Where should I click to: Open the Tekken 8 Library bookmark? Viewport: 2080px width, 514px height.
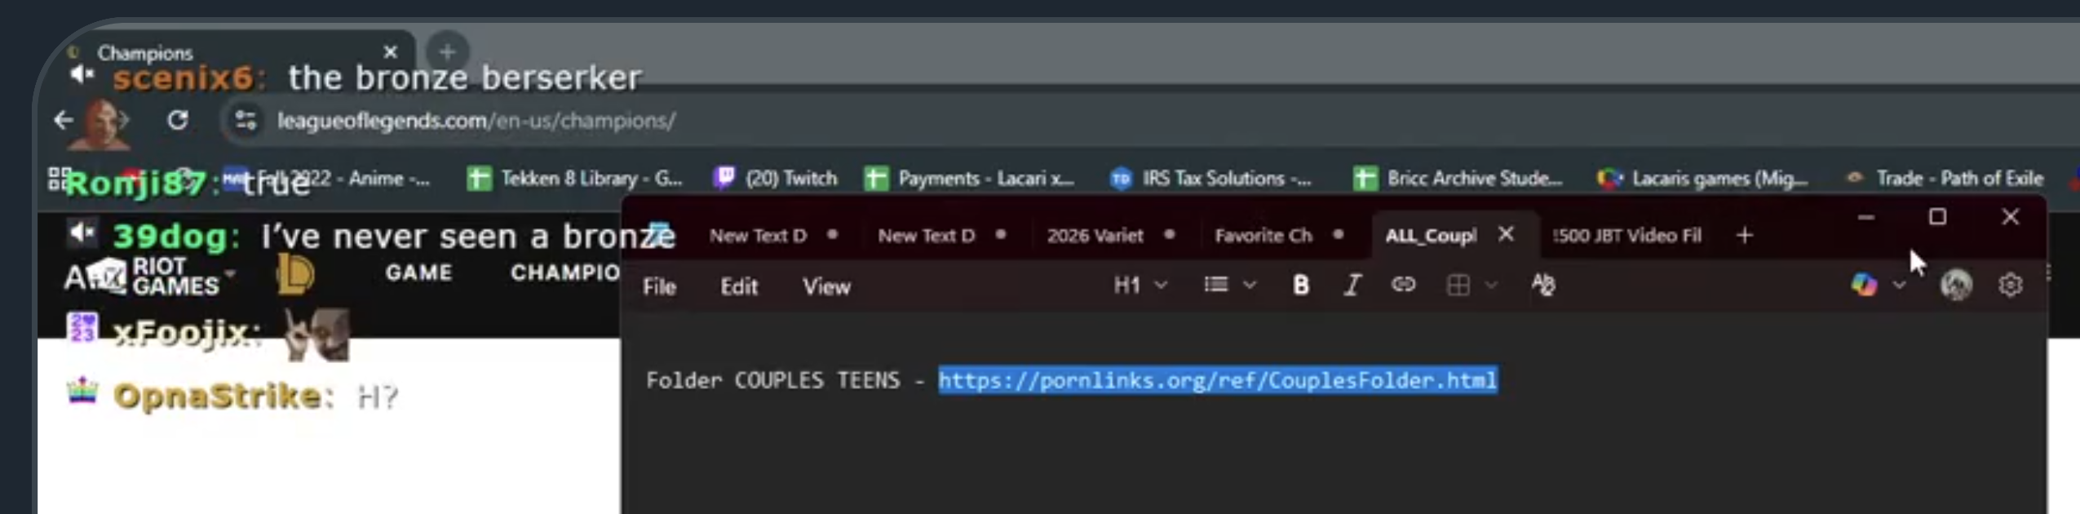[574, 179]
